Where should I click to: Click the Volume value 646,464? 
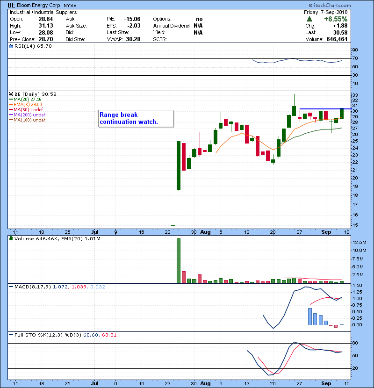pos(337,39)
